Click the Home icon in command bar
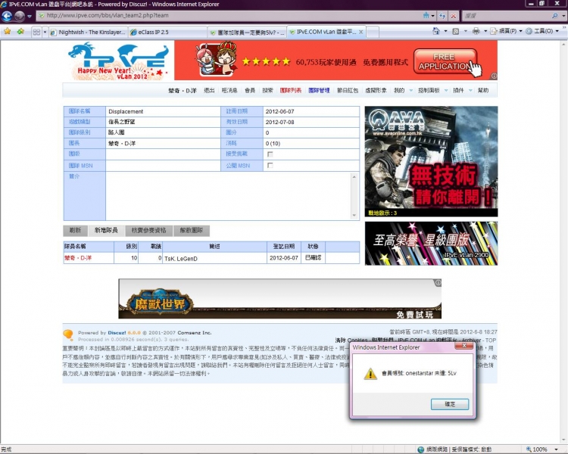The width and height of the screenshot is (568, 454). click(436, 31)
